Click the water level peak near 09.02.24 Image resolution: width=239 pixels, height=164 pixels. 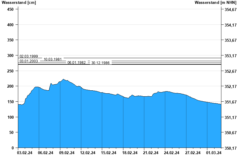(x=63, y=79)
